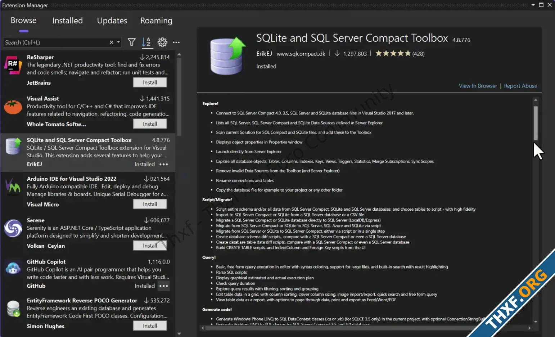
Task: Click the Installed status under SQLite Toolbox title
Action: (x=266, y=66)
